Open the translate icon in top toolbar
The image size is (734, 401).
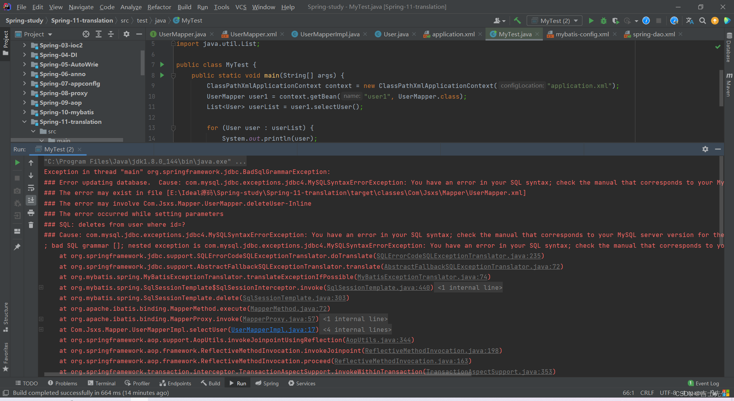pos(690,21)
